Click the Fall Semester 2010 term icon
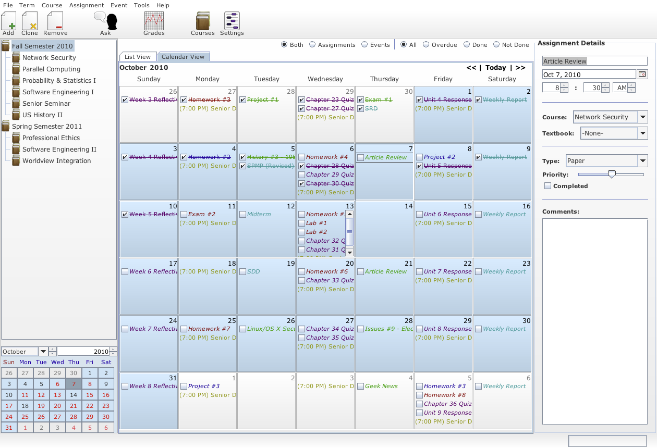Screen dimensions: 657x448 (6, 46)
